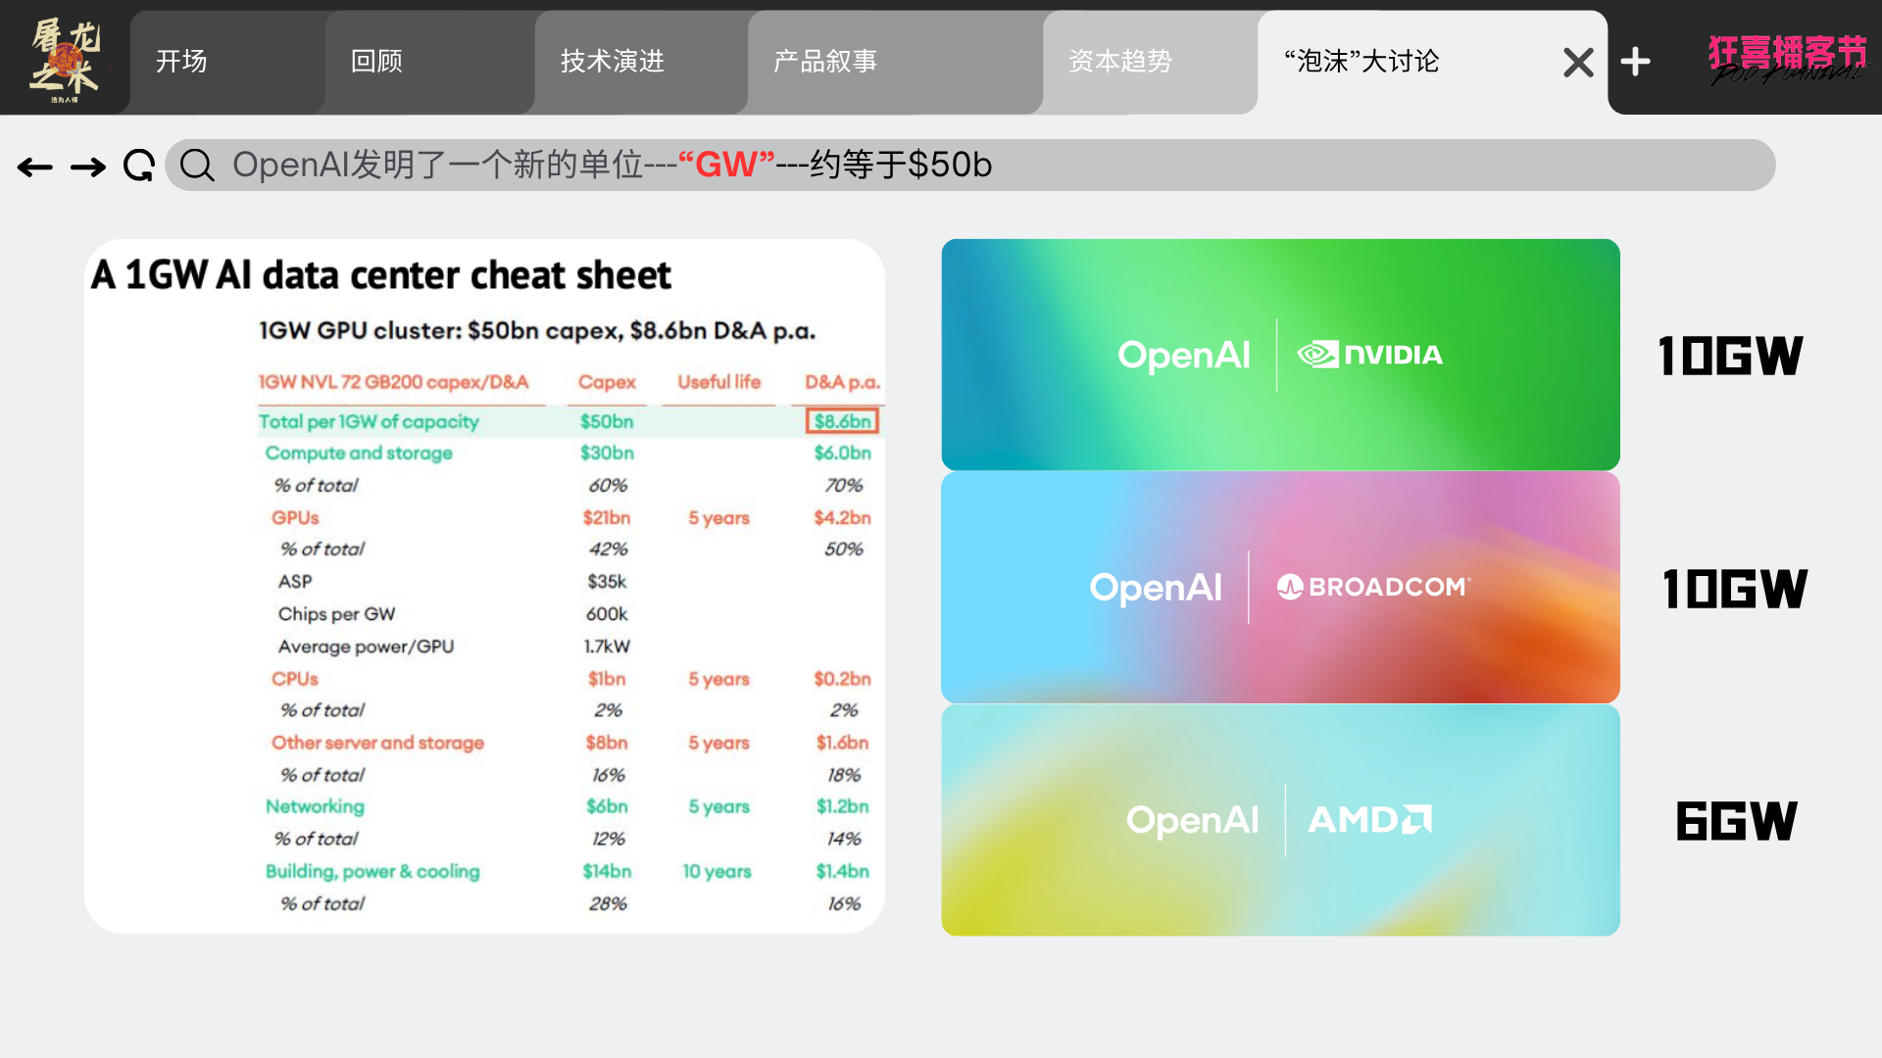
Task: Switch to the 开场 tab
Action: [182, 62]
